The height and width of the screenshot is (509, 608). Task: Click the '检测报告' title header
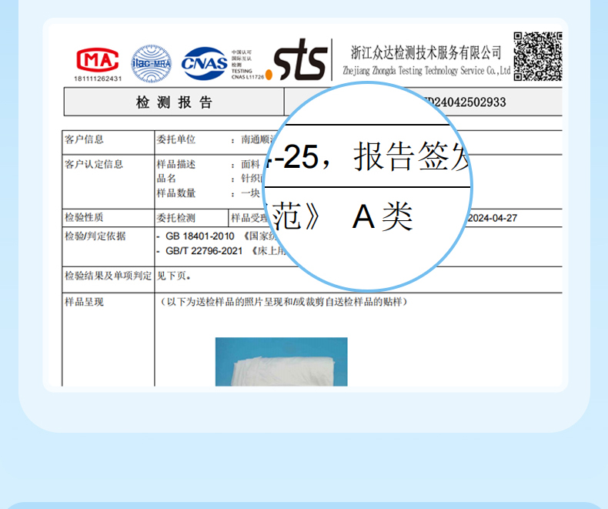[x=174, y=102]
